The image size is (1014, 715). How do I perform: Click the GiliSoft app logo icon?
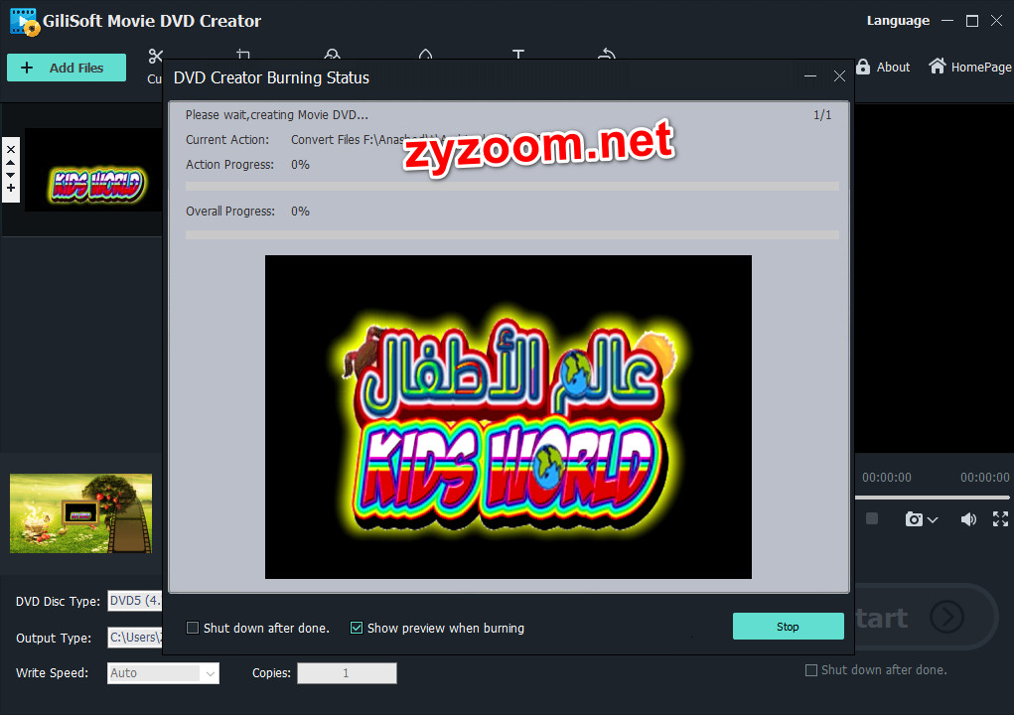tap(25, 21)
